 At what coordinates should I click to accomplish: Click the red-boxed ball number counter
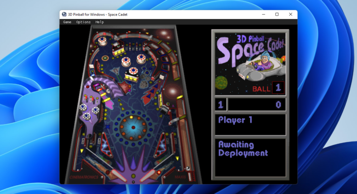[x=278, y=88]
